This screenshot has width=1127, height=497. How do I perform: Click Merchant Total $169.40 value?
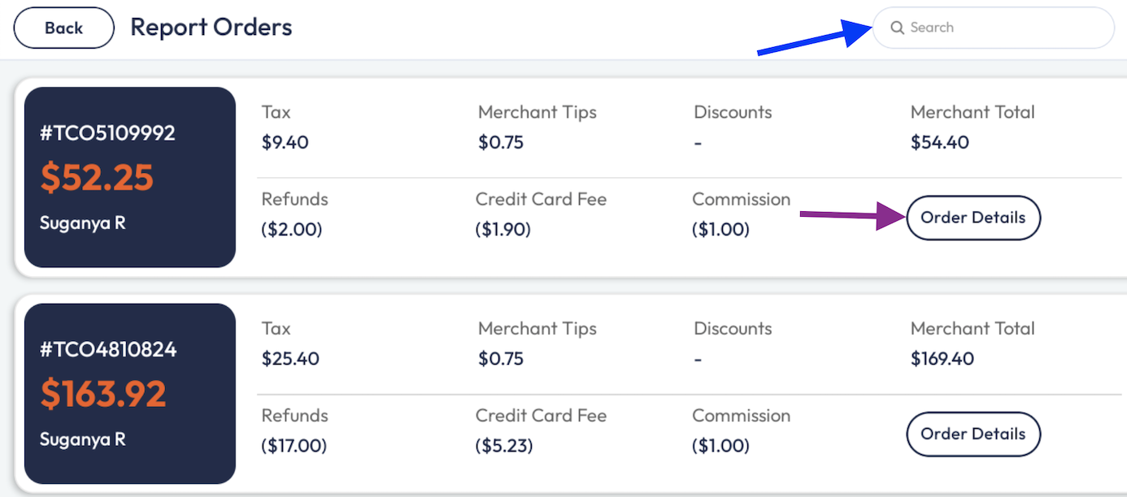(942, 359)
